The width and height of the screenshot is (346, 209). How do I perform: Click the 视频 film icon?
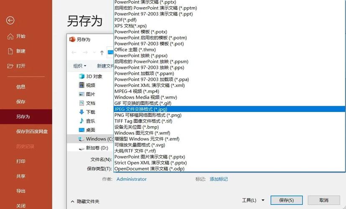coord(82,85)
